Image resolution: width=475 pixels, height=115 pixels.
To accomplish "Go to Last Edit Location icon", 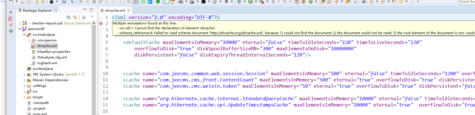I will [394, 2].
